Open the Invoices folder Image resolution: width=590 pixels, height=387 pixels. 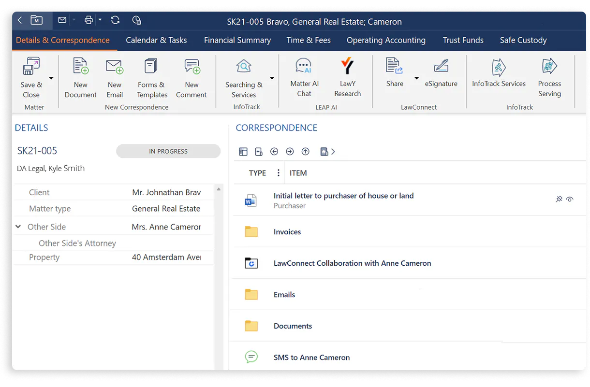[x=287, y=232]
